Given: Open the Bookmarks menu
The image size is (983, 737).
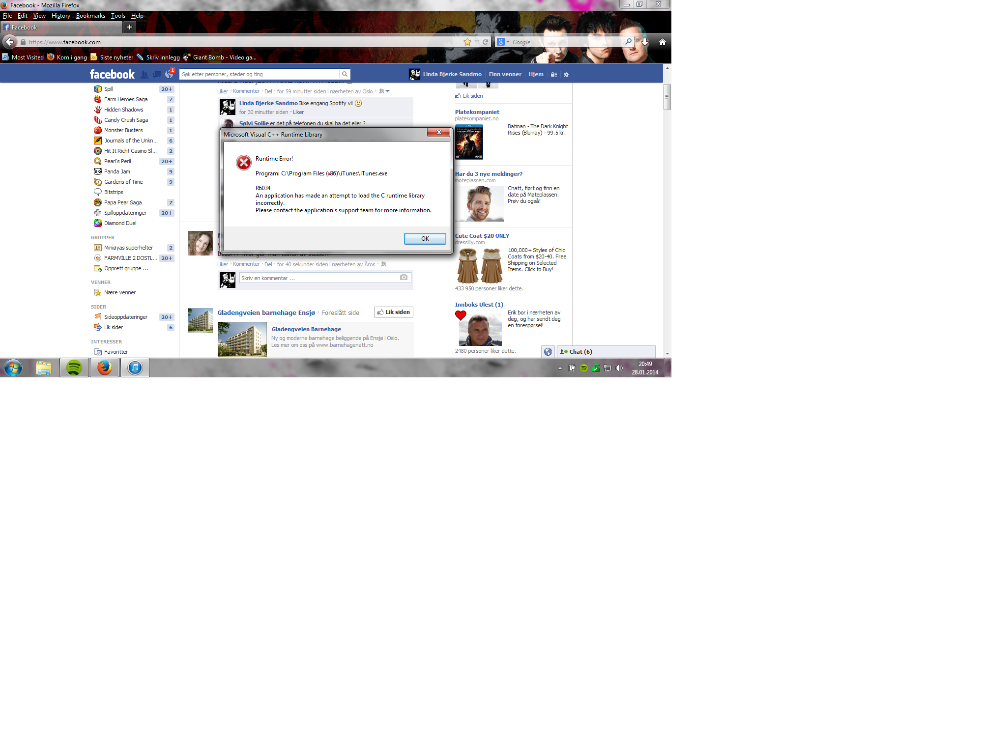Looking at the screenshot, I should (90, 16).
